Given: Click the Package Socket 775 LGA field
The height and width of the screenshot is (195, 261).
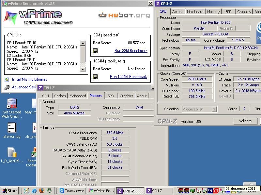Looking at the screenshot, I should point(216,34).
